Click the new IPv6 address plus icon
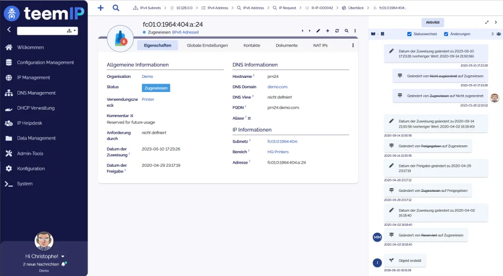Viewport: 503px width, 276px height. tap(327, 31)
